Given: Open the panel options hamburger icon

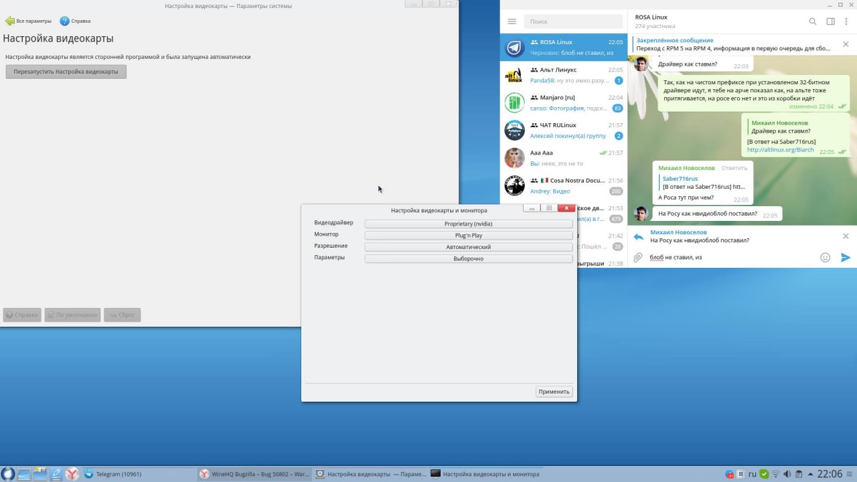Looking at the screenshot, I should click(850, 474).
